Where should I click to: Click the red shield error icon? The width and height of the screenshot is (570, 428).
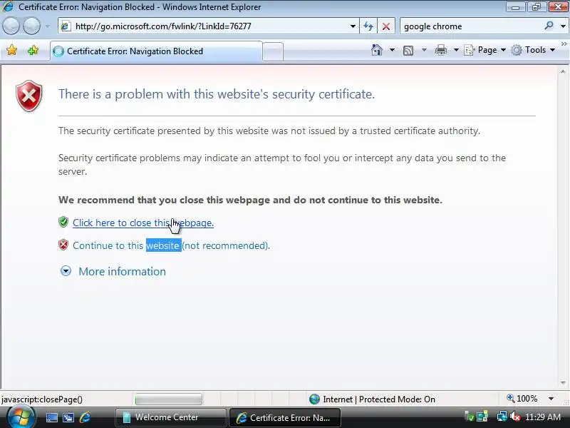[x=29, y=96]
